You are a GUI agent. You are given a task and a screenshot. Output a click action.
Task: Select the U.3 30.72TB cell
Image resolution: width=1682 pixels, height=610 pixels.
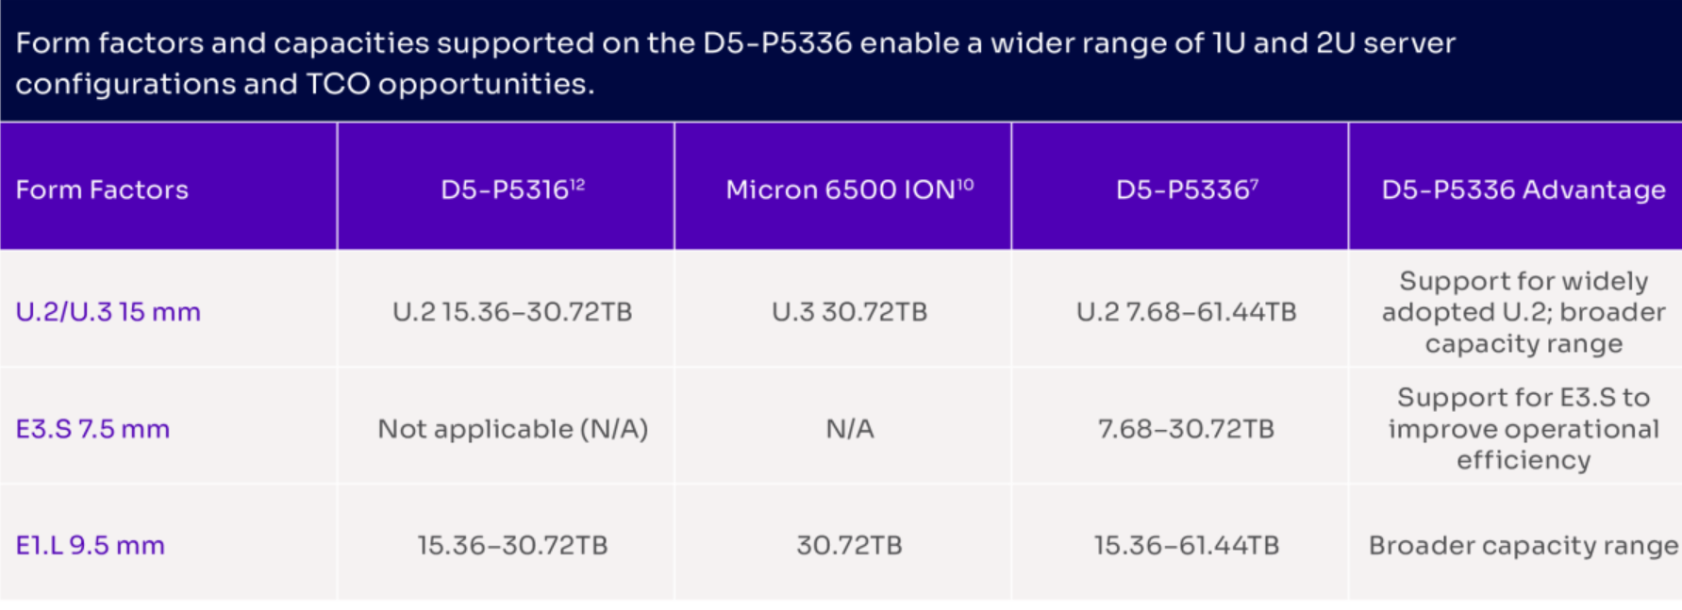click(849, 312)
